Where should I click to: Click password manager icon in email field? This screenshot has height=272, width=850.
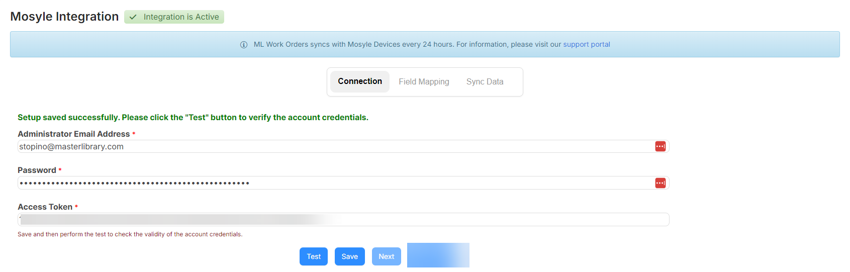[x=660, y=146]
